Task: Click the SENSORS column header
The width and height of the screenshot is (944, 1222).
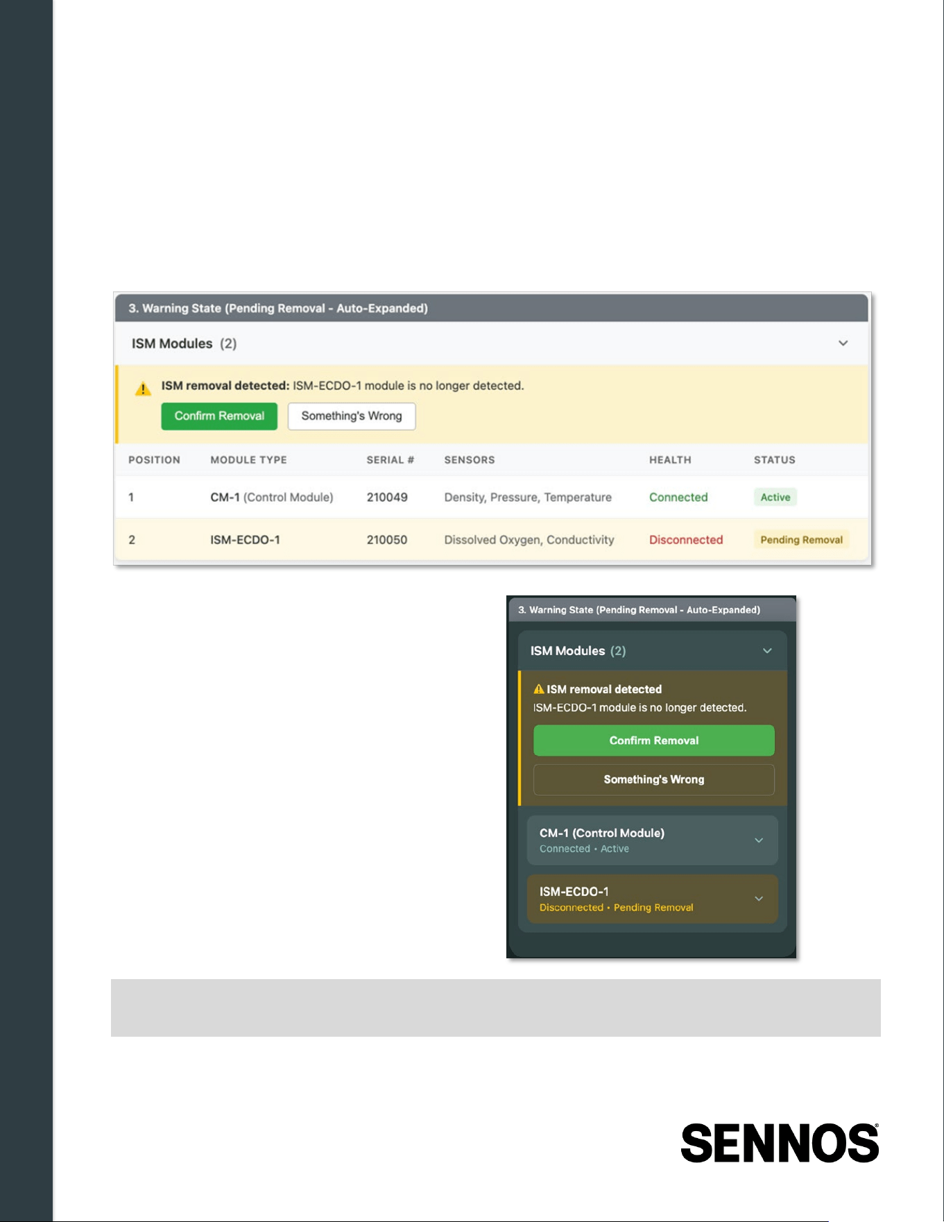Action: [x=470, y=460]
